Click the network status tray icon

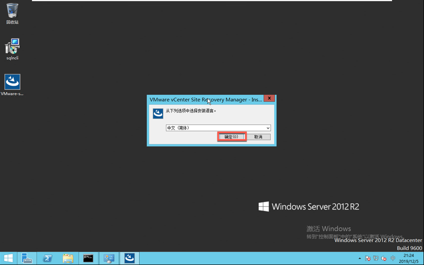pos(376,258)
